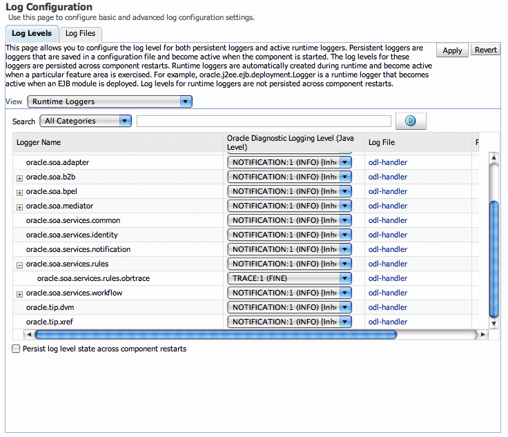This screenshot has width=508, height=437.
Task: Switch to the Log Files tab
Action: tap(80, 34)
